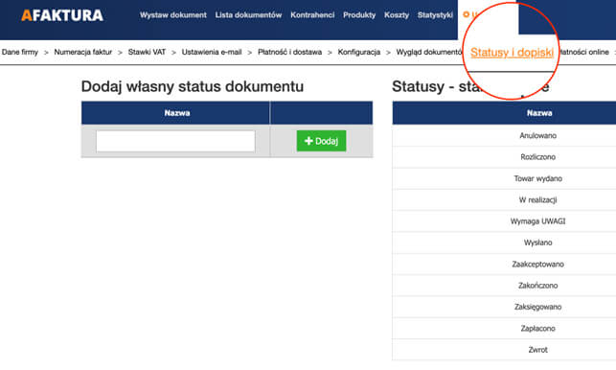This screenshot has height=370, width=616.
Task: Select the Wysłano status row
Action: point(504,243)
